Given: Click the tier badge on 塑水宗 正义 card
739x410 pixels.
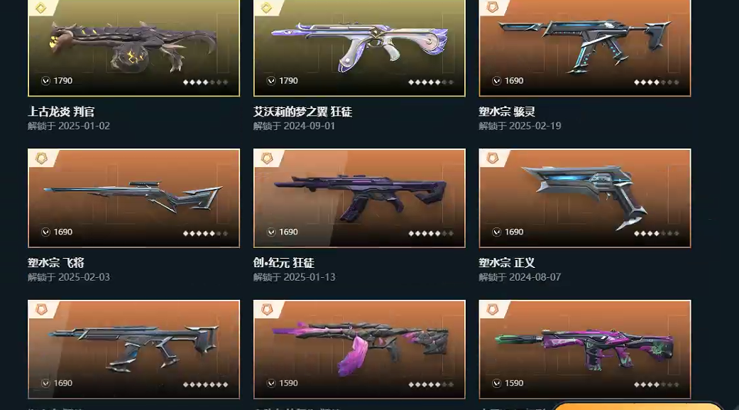Looking at the screenshot, I should point(492,158).
